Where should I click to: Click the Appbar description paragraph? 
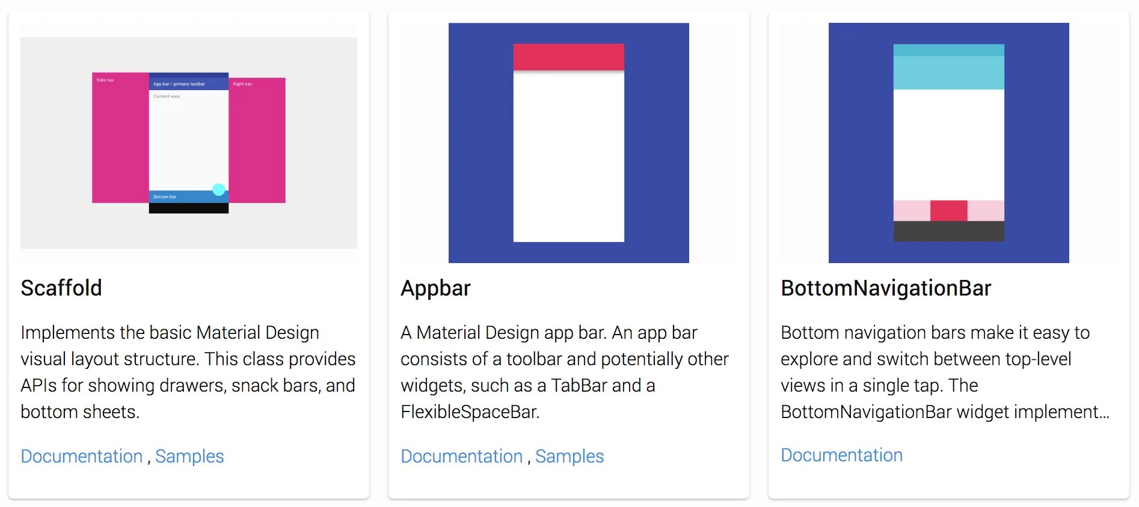[565, 372]
